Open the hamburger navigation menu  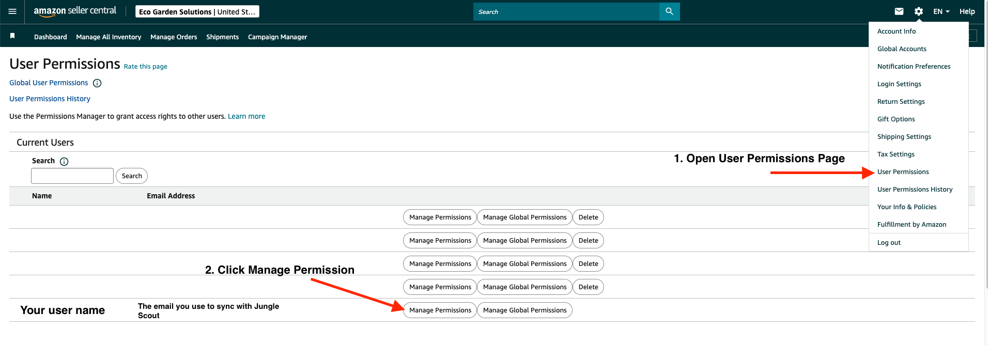coord(12,11)
